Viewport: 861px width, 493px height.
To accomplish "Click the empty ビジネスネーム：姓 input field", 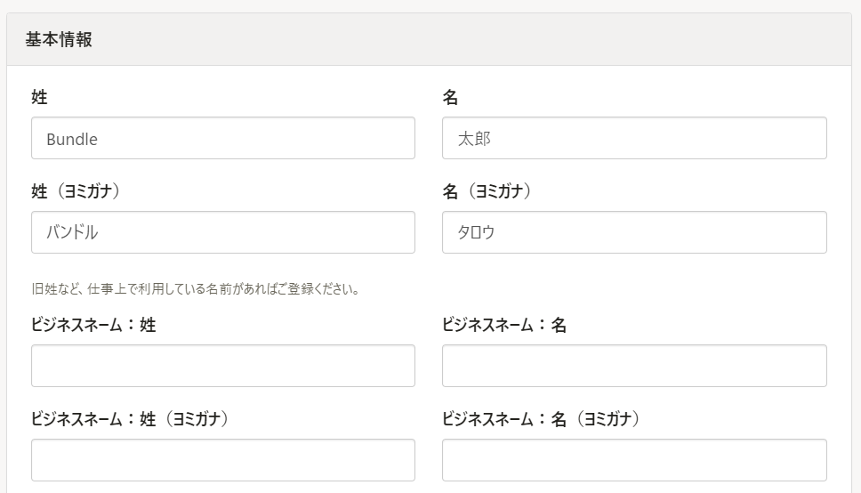I will coord(222,366).
